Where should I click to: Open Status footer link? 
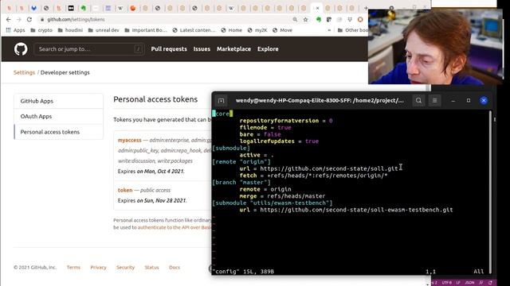coord(151,267)
